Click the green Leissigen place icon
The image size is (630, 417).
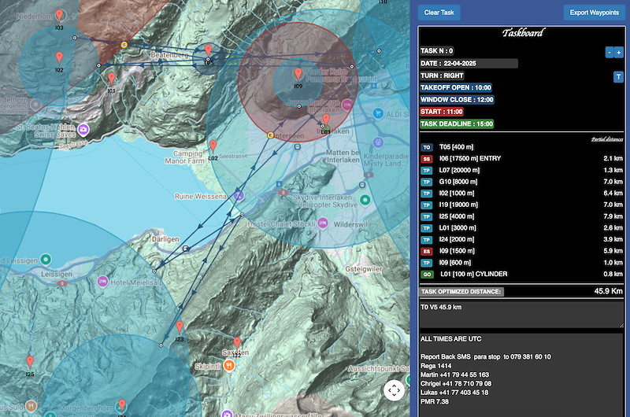(46, 260)
